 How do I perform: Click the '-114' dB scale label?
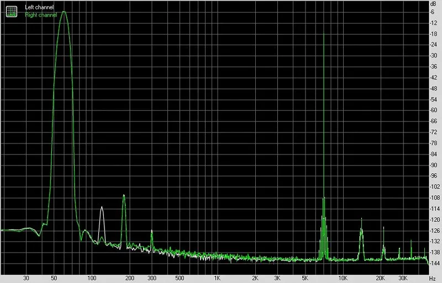pos(434,209)
